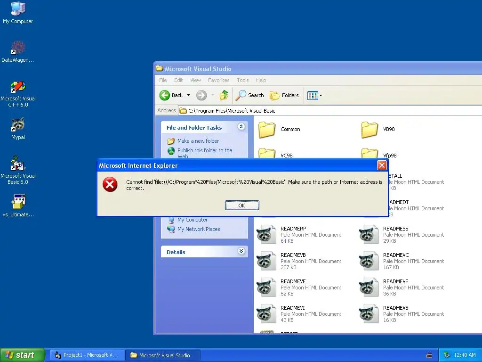The width and height of the screenshot is (482, 362).
Task: Open the Favorites menu
Action: coord(218,80)
